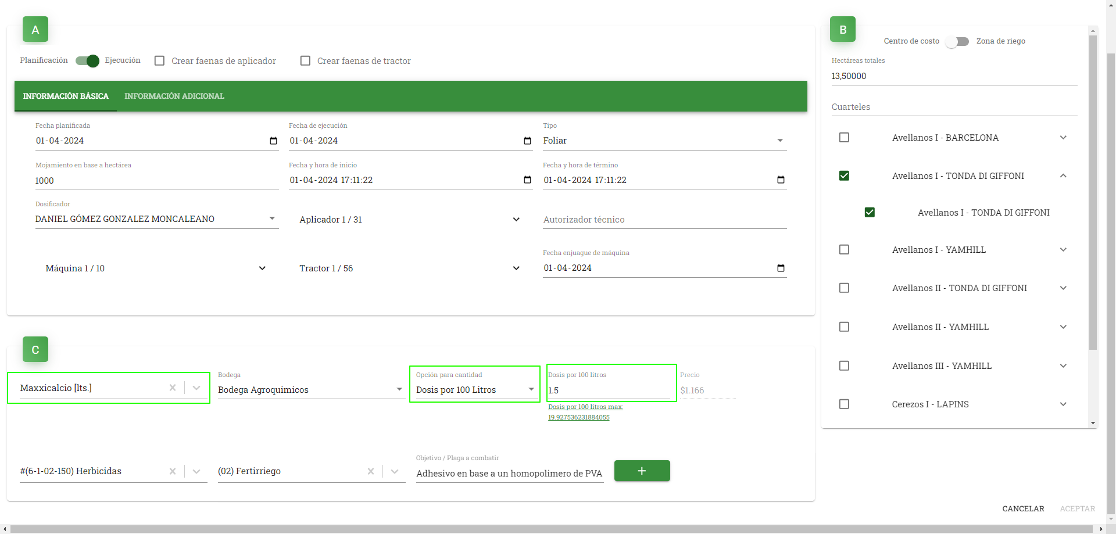This screenshot has height=534, width=1116.
Task: Click the Cuarteles list scroll down arrow
Action: (1093, 423)
